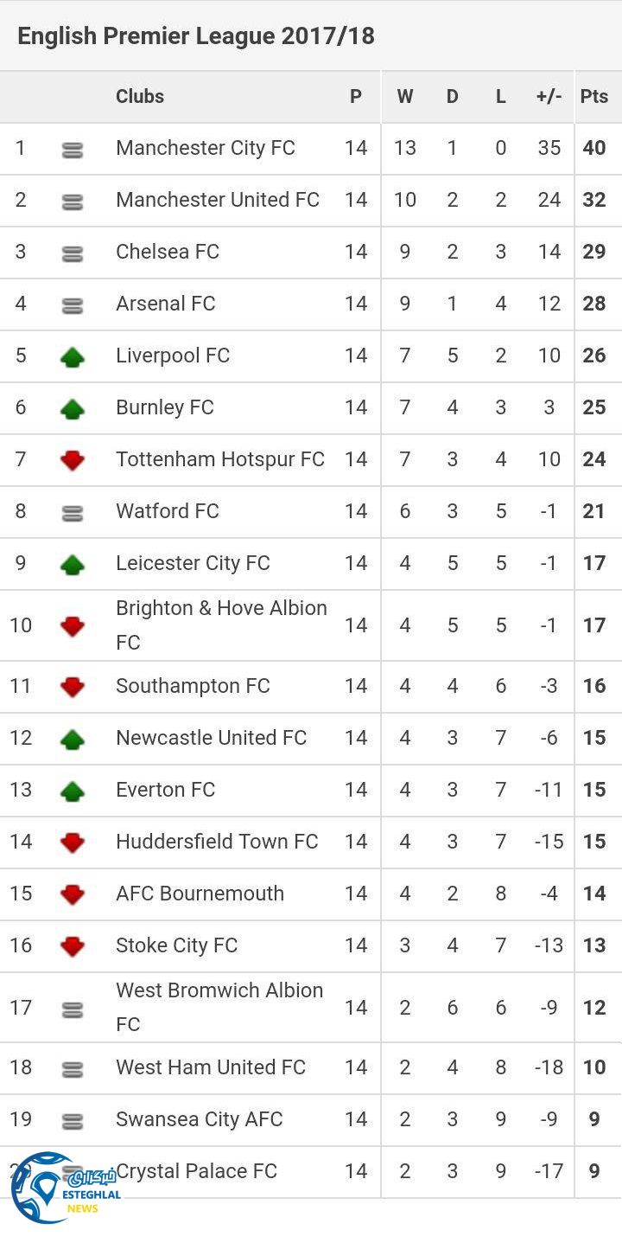Select the Arsenal FC club name

[x=166, y=304]
